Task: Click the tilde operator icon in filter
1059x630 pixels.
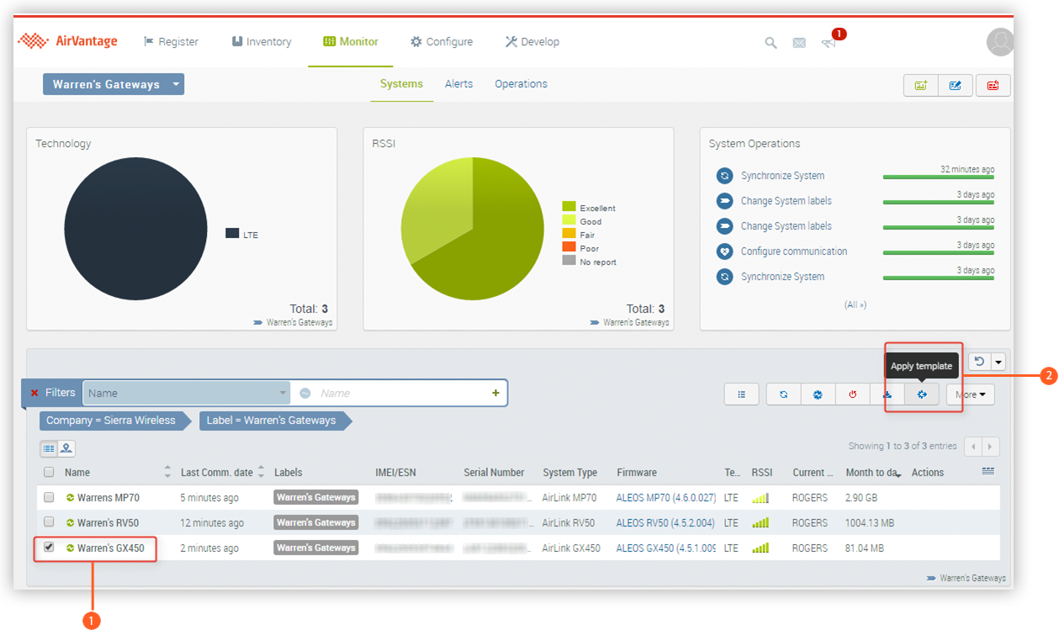Action: [x=305, y=393]
